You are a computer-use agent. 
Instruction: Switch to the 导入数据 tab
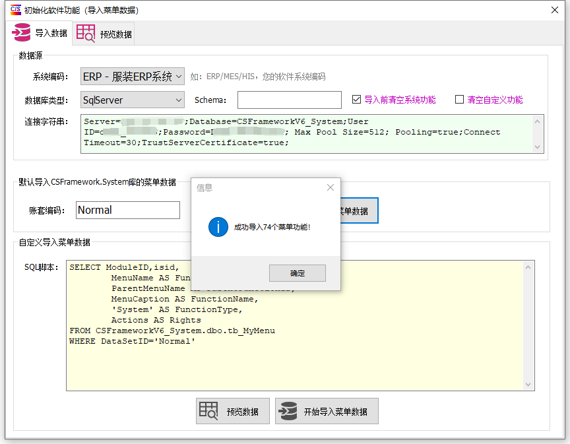point(40,33)
